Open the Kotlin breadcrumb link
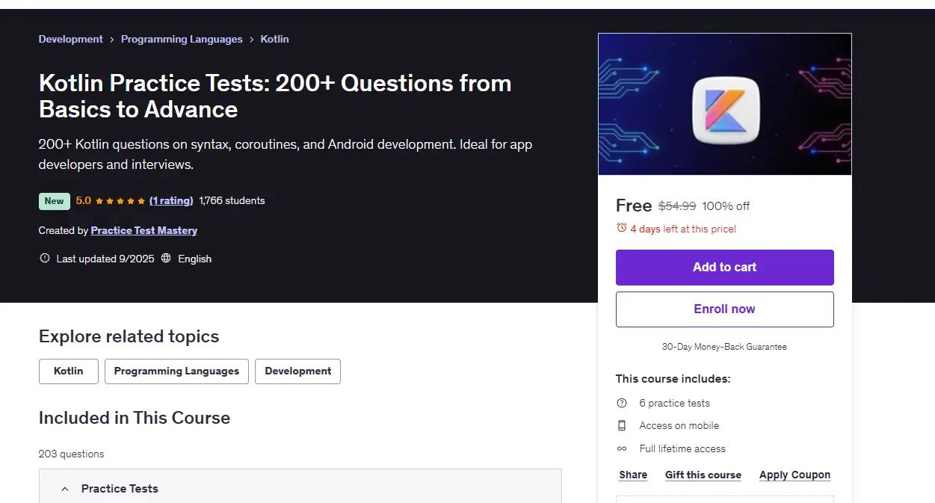The width and height of the screenshot is (935, 503). [x=274, y=39]
